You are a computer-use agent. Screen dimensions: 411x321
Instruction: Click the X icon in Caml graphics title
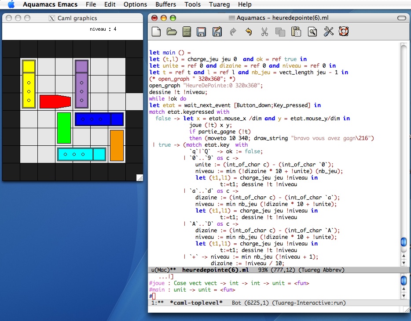(x=52, y=18)
